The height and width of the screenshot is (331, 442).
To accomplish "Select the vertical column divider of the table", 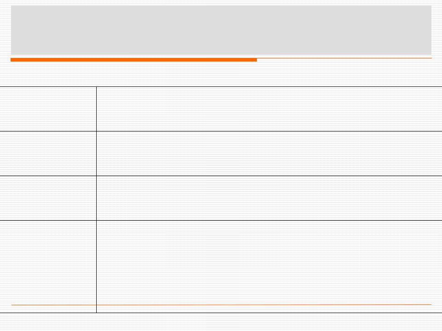I will click(x=96, y=200).
